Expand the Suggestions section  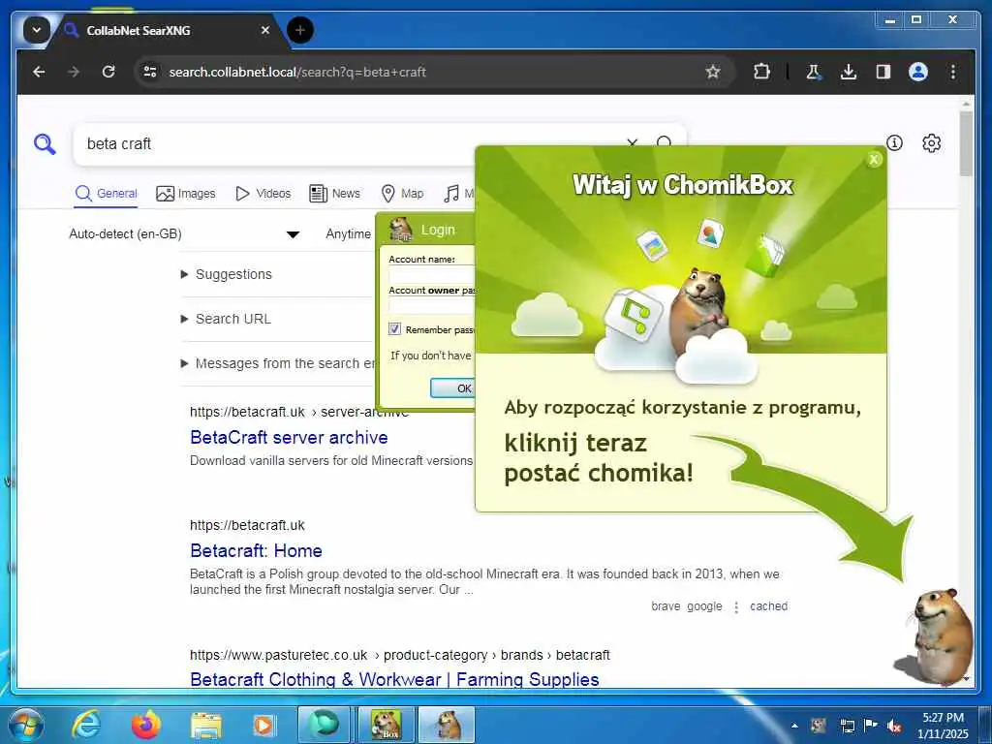tap(227, 274)
